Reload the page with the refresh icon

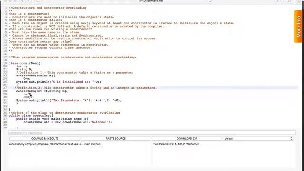pos(210,1)
